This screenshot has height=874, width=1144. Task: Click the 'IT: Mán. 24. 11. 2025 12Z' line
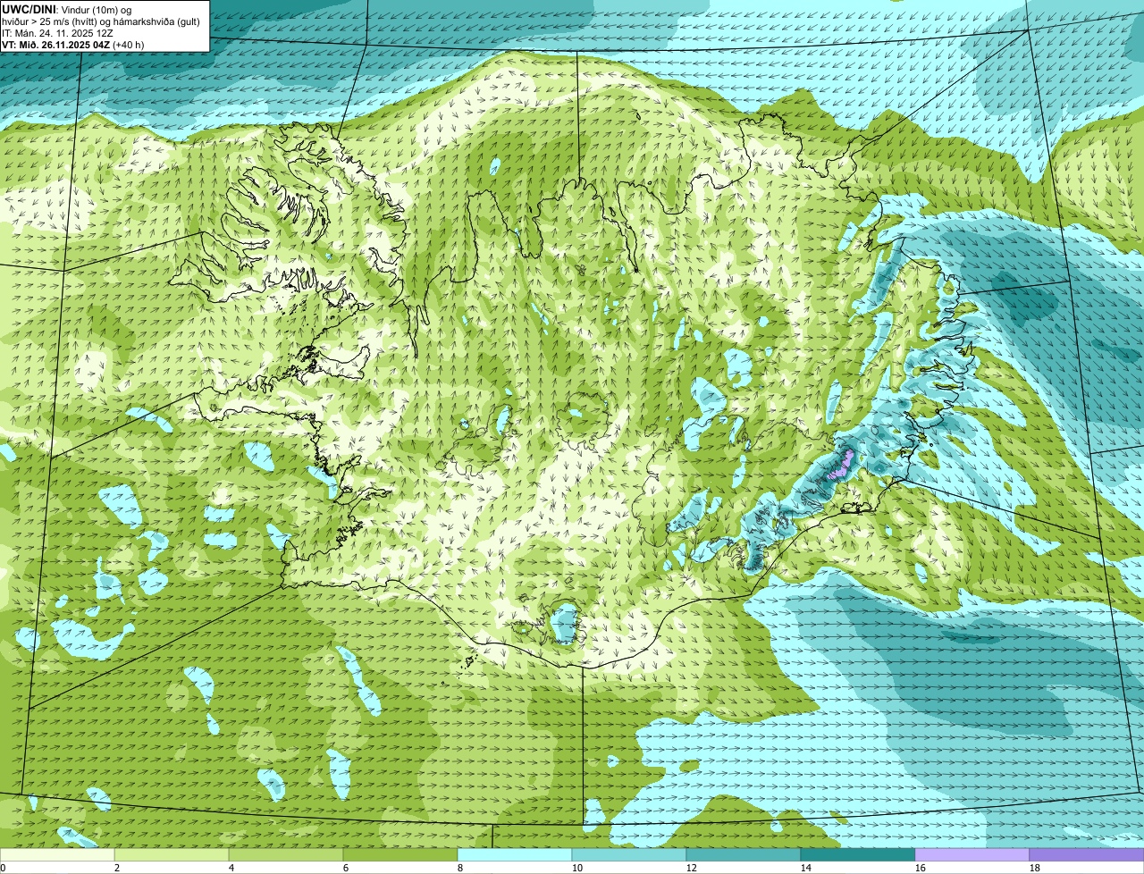coord(57,32)
